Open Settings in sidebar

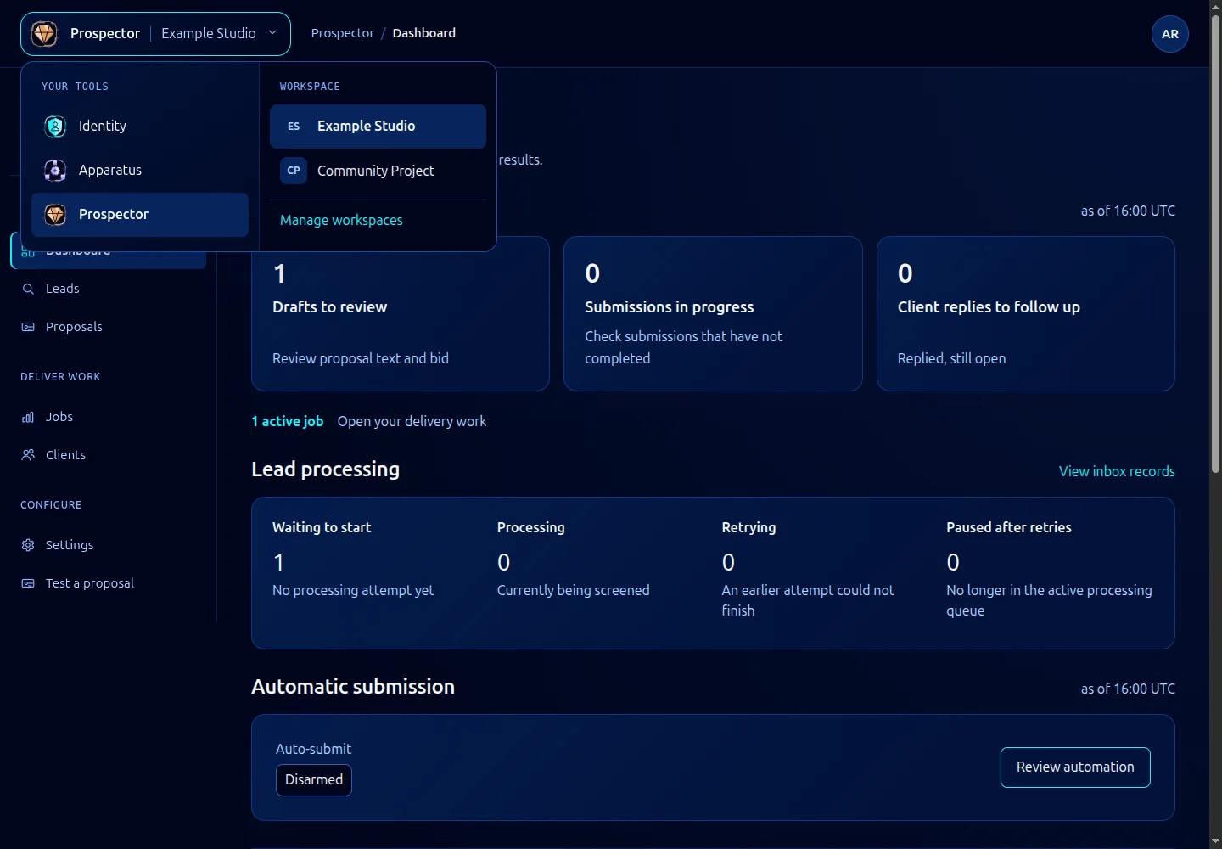(x=109, y=545)
